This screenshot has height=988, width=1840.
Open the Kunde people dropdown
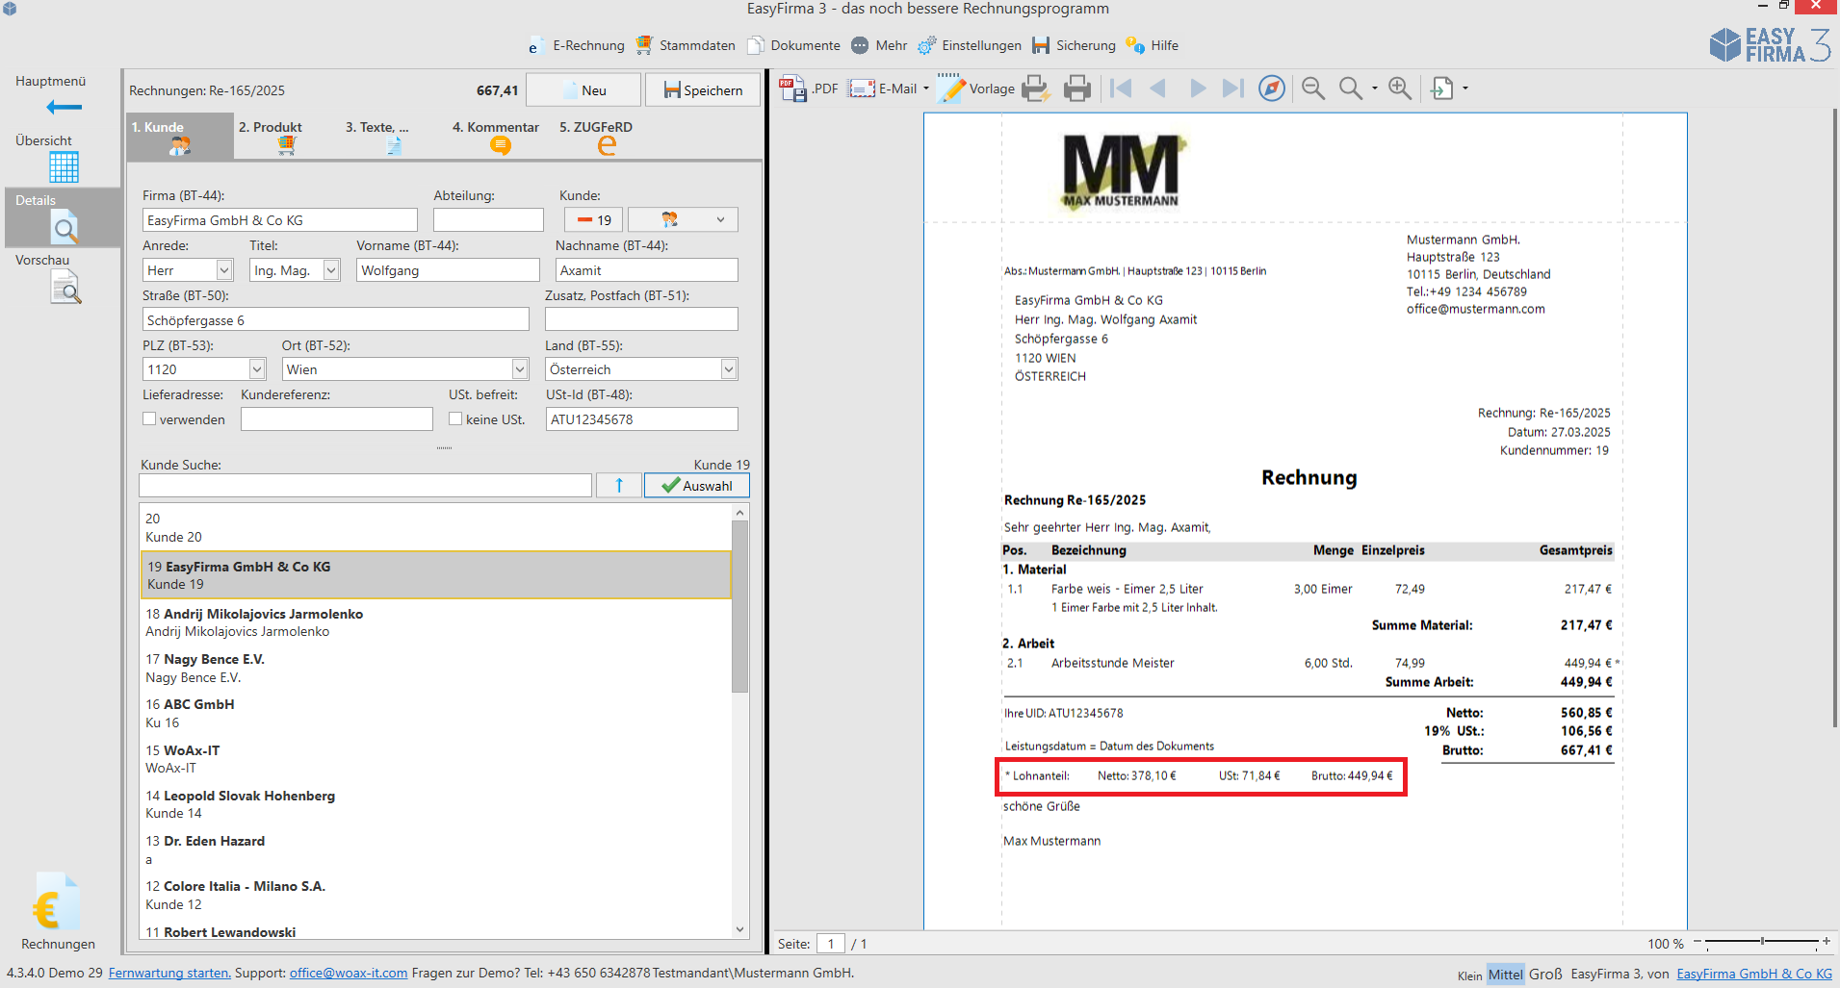683,220
